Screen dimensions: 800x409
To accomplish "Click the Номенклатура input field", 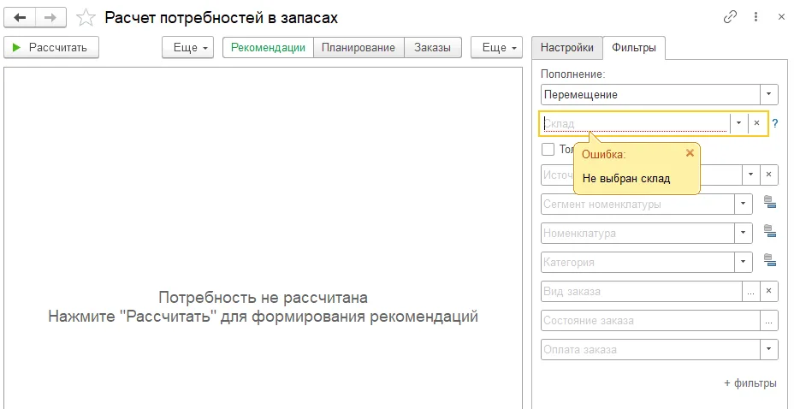I will [637, 233].
